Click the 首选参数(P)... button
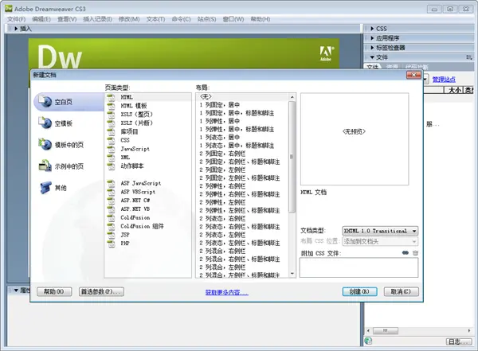This screenshot has width=478, height=351. click(101, 291)
